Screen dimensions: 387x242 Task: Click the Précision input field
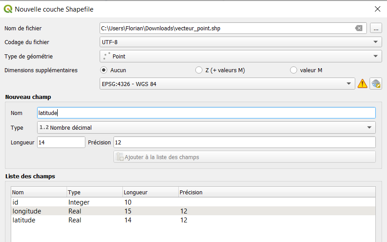(x=244, y=142)
